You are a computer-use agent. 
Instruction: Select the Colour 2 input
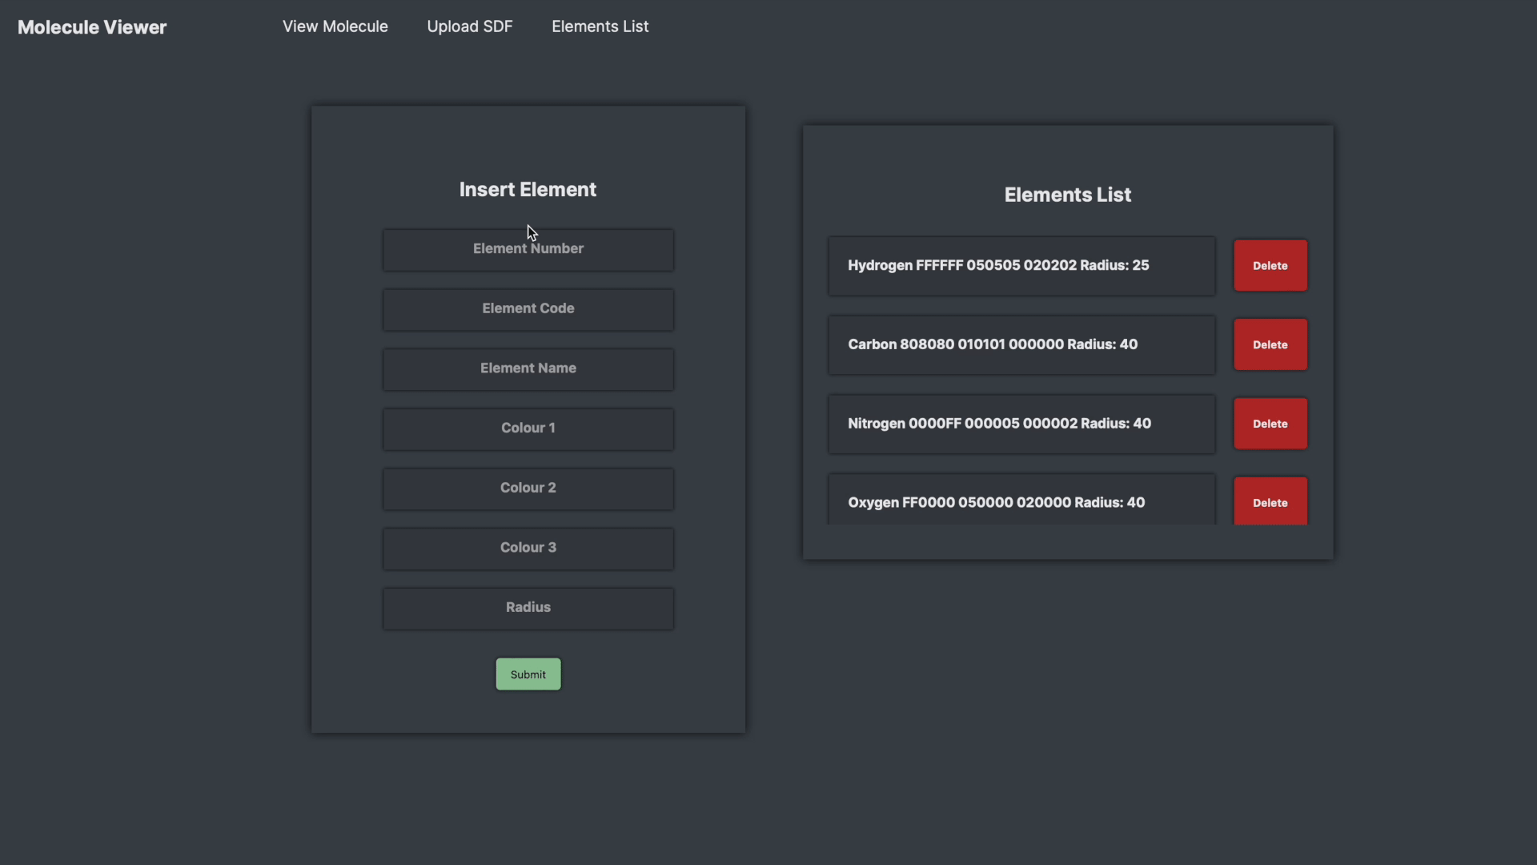[528, 489]
